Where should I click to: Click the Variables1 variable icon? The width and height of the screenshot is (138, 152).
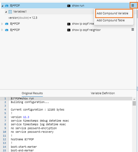click(x=10, y=12)
